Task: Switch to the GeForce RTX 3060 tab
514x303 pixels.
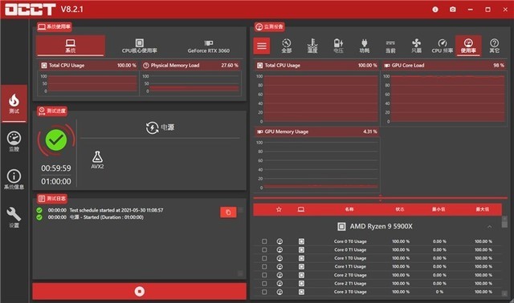Action: click(209, 46)
